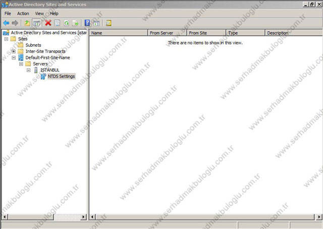Sort by the From Server column header
This screenshot has height=229, width=323.
coord(167,33)
